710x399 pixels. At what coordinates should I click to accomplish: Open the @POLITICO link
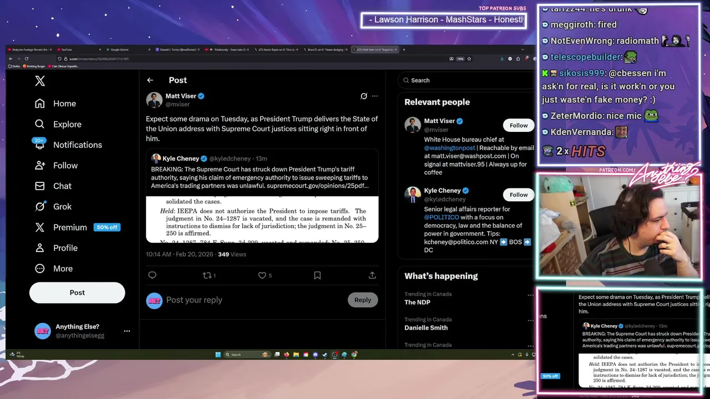click(x=442, y=217)
